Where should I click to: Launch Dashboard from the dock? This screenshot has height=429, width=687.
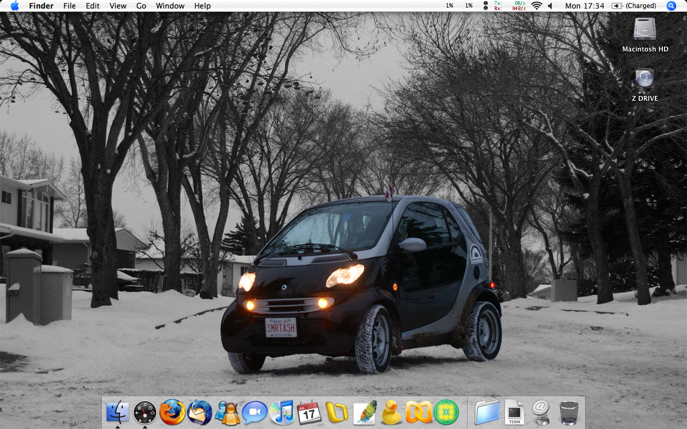(145, 412)
